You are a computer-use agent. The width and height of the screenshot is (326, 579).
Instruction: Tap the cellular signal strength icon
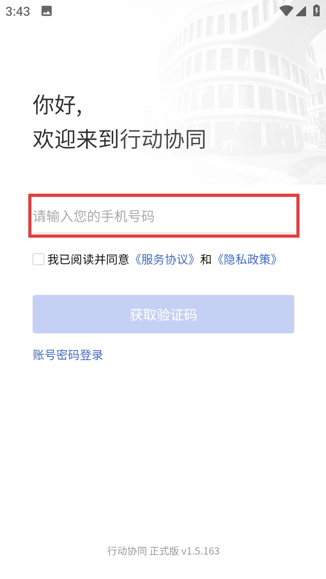(301, 11)
